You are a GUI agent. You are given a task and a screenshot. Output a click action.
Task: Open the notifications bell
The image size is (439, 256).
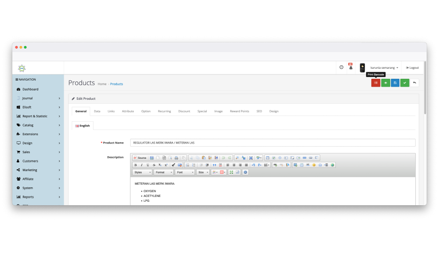(x=351, y=67)
